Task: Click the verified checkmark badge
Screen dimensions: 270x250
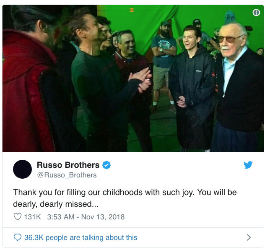Action: [106, 165]
